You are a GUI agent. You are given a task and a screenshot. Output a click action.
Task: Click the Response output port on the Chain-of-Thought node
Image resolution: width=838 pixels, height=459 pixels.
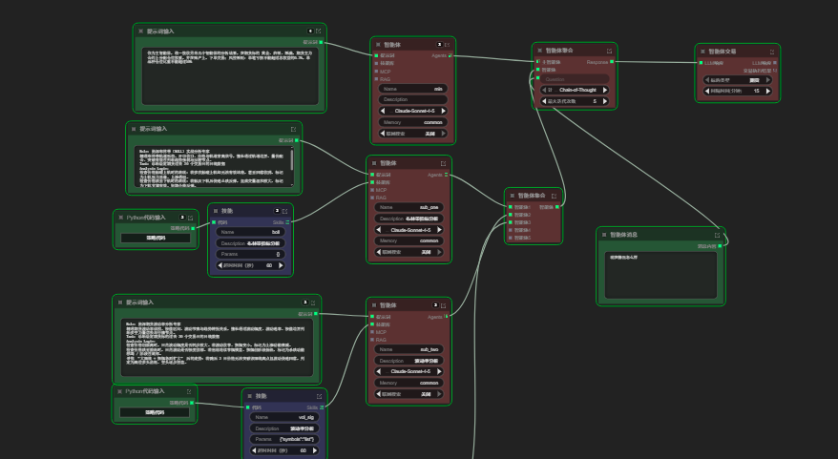[x=611, y=62]
